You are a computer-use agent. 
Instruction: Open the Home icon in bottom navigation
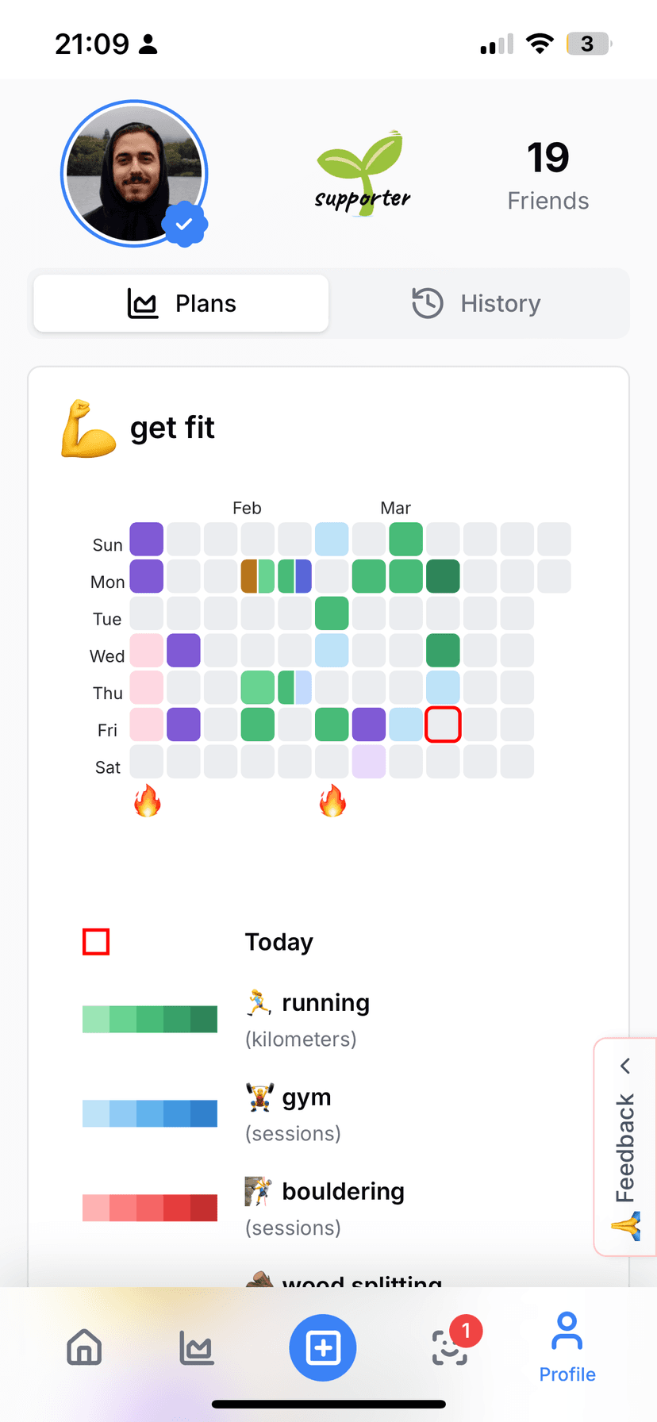pyautogui.click(x=84, y=1347)
